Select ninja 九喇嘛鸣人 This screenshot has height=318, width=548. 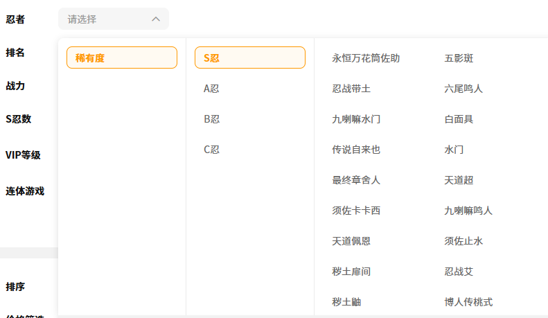468,211
